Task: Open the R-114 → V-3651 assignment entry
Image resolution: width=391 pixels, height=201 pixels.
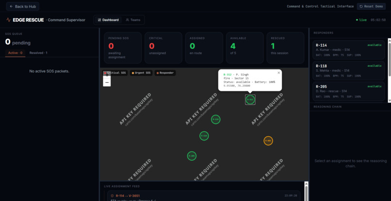Action: point(204,196)
